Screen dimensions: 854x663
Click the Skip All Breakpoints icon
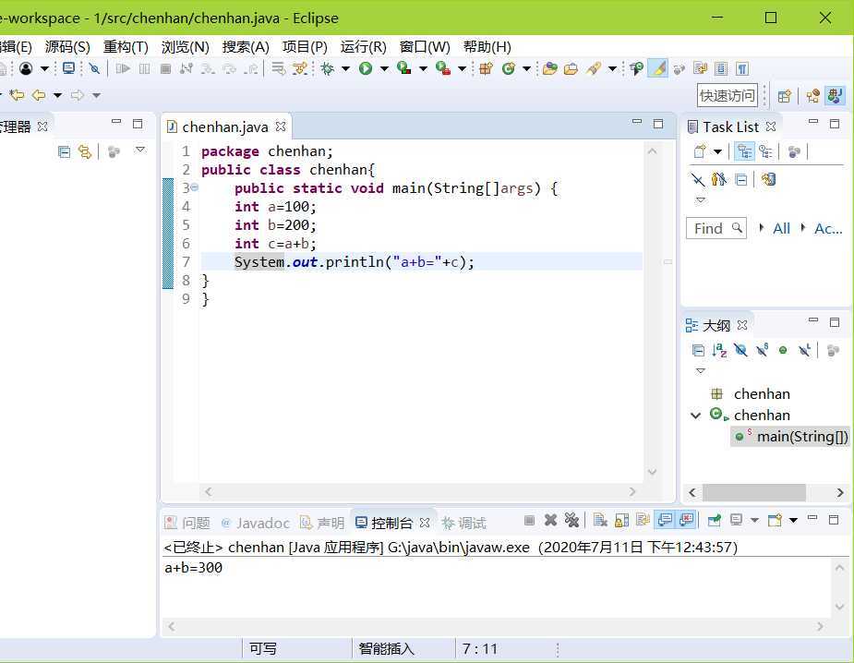[94, 68]
